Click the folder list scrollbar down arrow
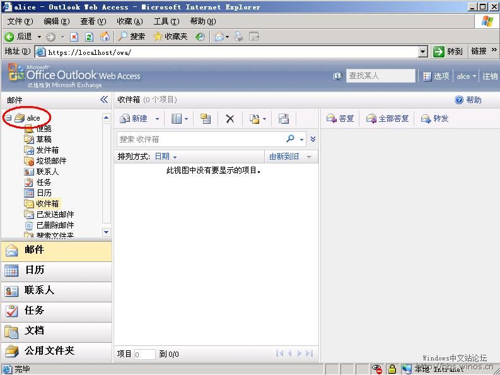This screenshot has height=375, width=500. 106,232
